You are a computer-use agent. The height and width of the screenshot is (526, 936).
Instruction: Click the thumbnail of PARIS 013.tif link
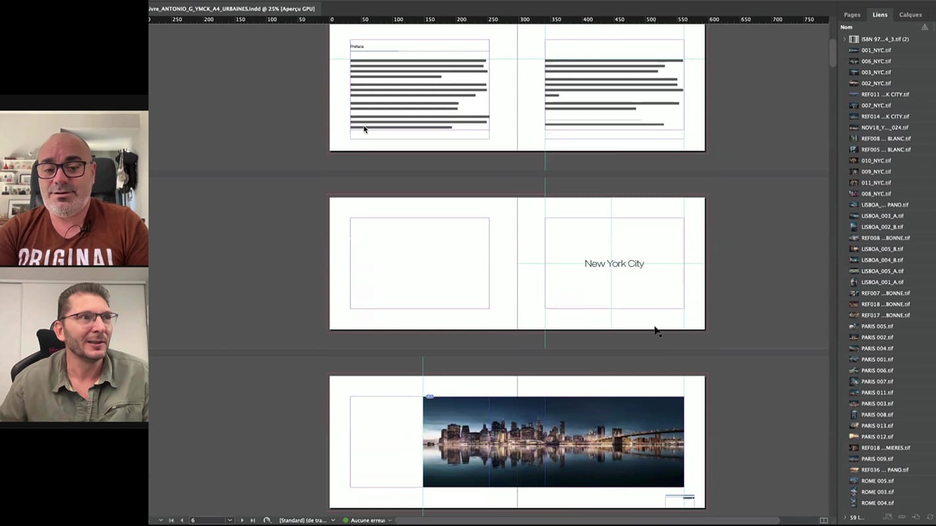click(x=854, y=425)
